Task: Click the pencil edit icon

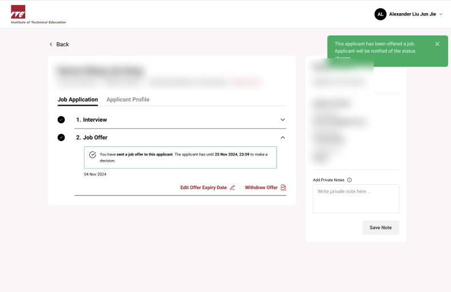Action: [232, 187]
